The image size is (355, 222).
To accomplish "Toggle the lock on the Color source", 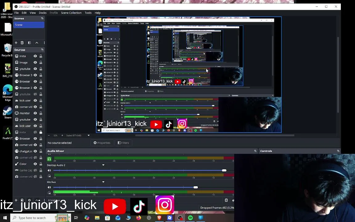I will click(41, 164).
